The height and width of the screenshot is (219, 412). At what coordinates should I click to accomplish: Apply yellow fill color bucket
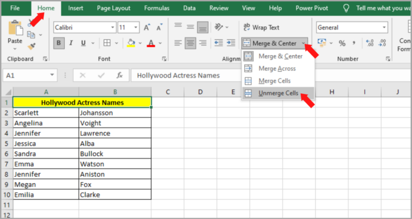[x=131, y=43]
